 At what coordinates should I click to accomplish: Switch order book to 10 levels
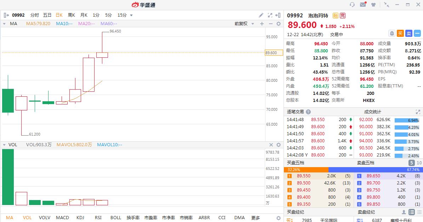click(x=419, y=163)
